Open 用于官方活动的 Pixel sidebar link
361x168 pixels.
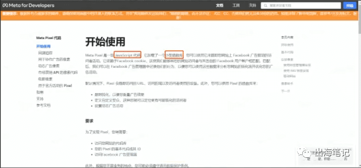pos(55,86)
